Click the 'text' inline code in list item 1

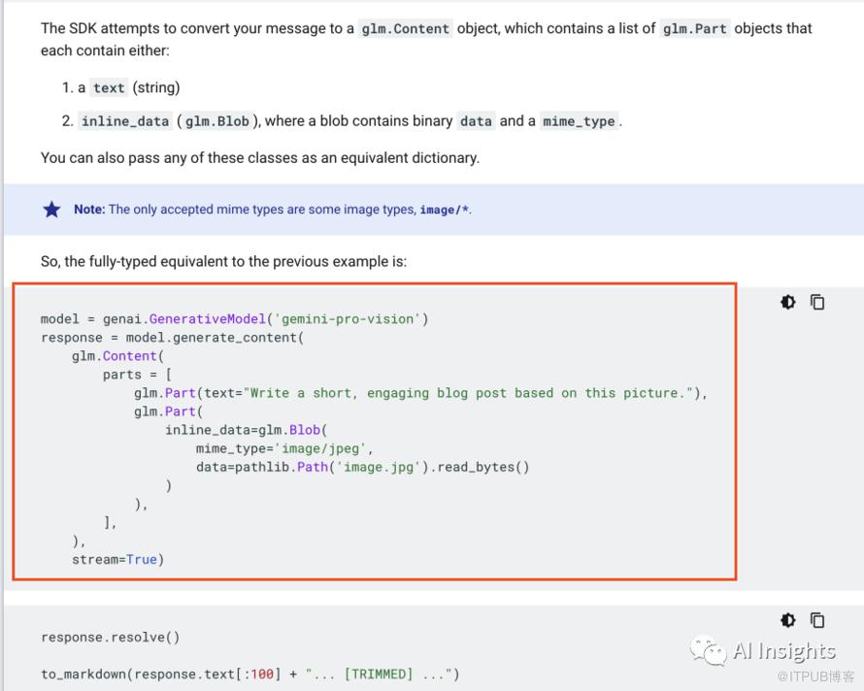click(x=109, y=87)
